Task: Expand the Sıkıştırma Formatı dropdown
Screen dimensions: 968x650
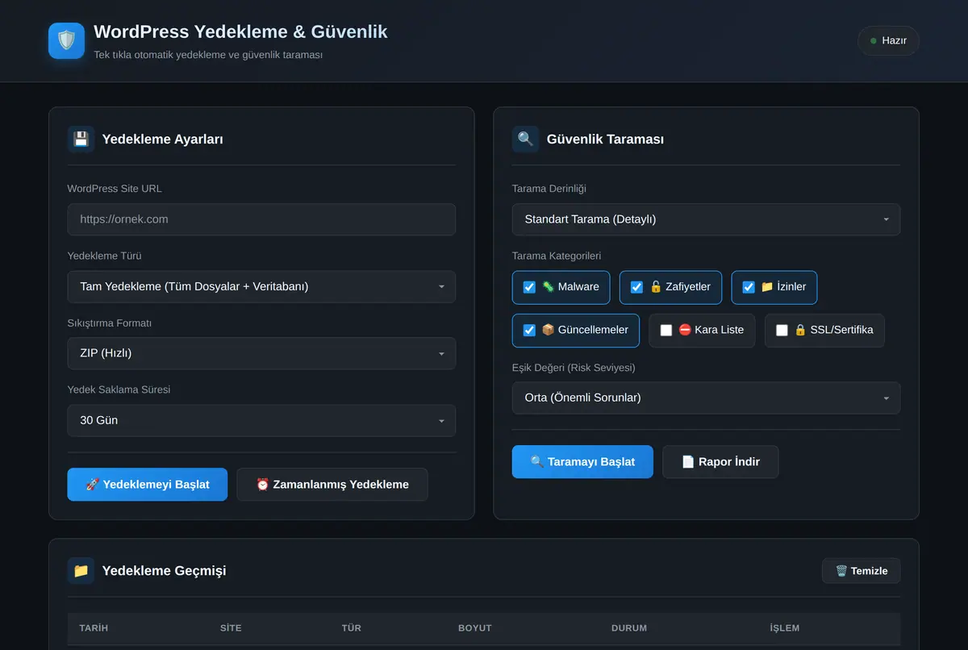Action: pyautogui.click(x=261, y=353)
